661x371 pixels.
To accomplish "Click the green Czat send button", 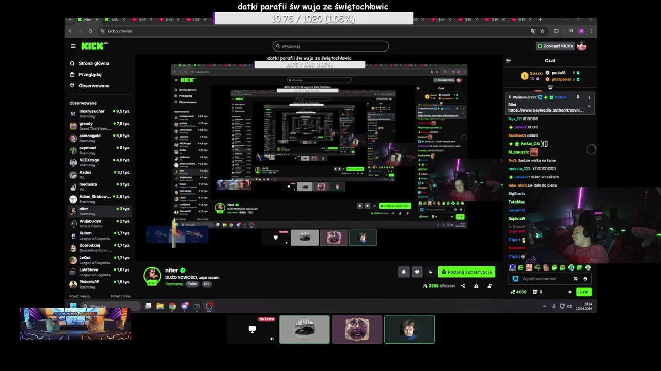I will [x=584, y=292].
